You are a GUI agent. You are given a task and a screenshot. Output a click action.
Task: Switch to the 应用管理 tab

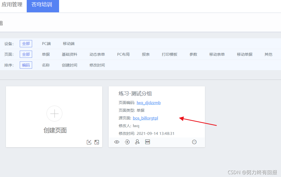(x=12, y=4)
